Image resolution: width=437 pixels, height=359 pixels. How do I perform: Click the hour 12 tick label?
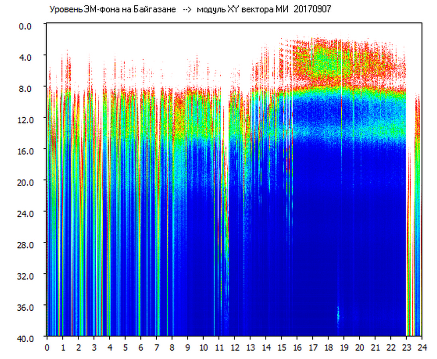click(234, 347)
